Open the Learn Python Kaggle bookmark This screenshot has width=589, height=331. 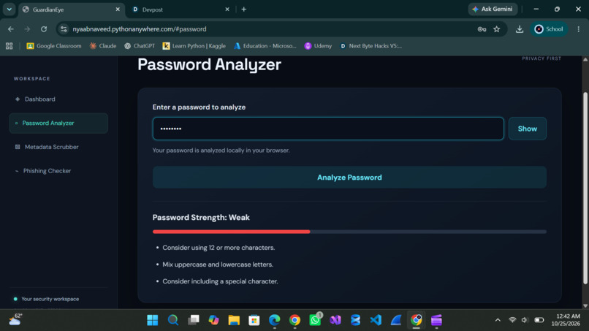(194, 46)
